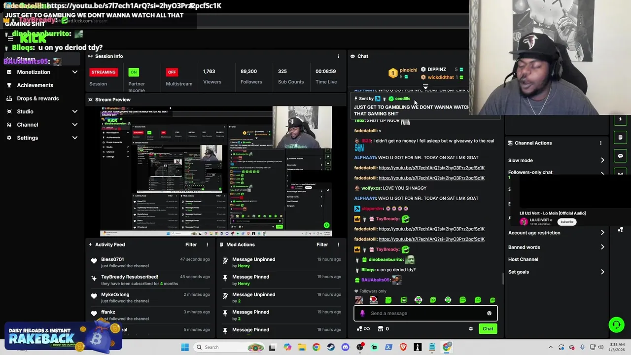This screenshot has width=631, height=355.
Task: Click the trophy icon beside Achievements
Action: [9, 85]
